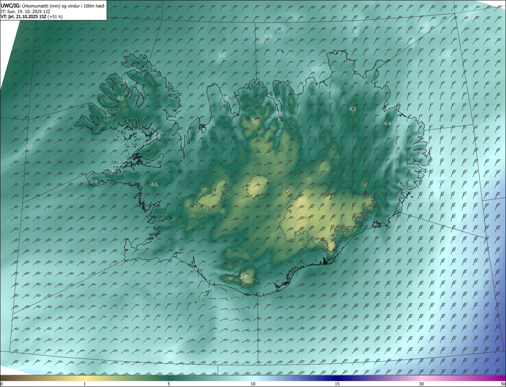This screenshot has width=506, height=387.
Task: Click the initialization time "IT: Sun. 19. 10. 2025 12Z"
Action: (x=25, y=11)
